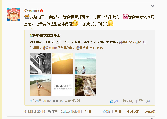167x119 pixels.
Task: Click the kiss-face emoticon after 满足
Action: 75,23
